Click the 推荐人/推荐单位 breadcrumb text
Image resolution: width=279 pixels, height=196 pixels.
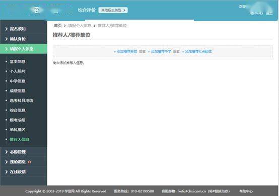(x=112, y=26)
